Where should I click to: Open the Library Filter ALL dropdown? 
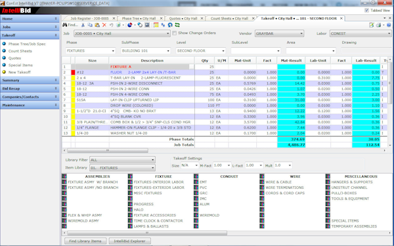tap(122, 160)
